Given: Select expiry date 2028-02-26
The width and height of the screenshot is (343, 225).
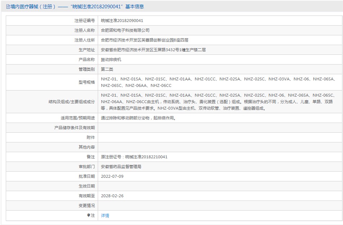Looking at the screenshot, I should [x=112, y=196].
